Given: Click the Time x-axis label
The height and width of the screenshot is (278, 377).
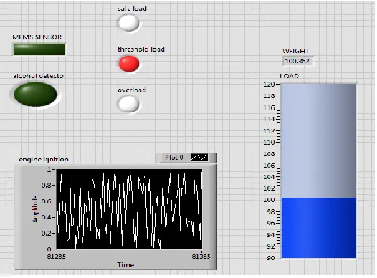Looking at the screenshot, I should [x=125, y=265].
